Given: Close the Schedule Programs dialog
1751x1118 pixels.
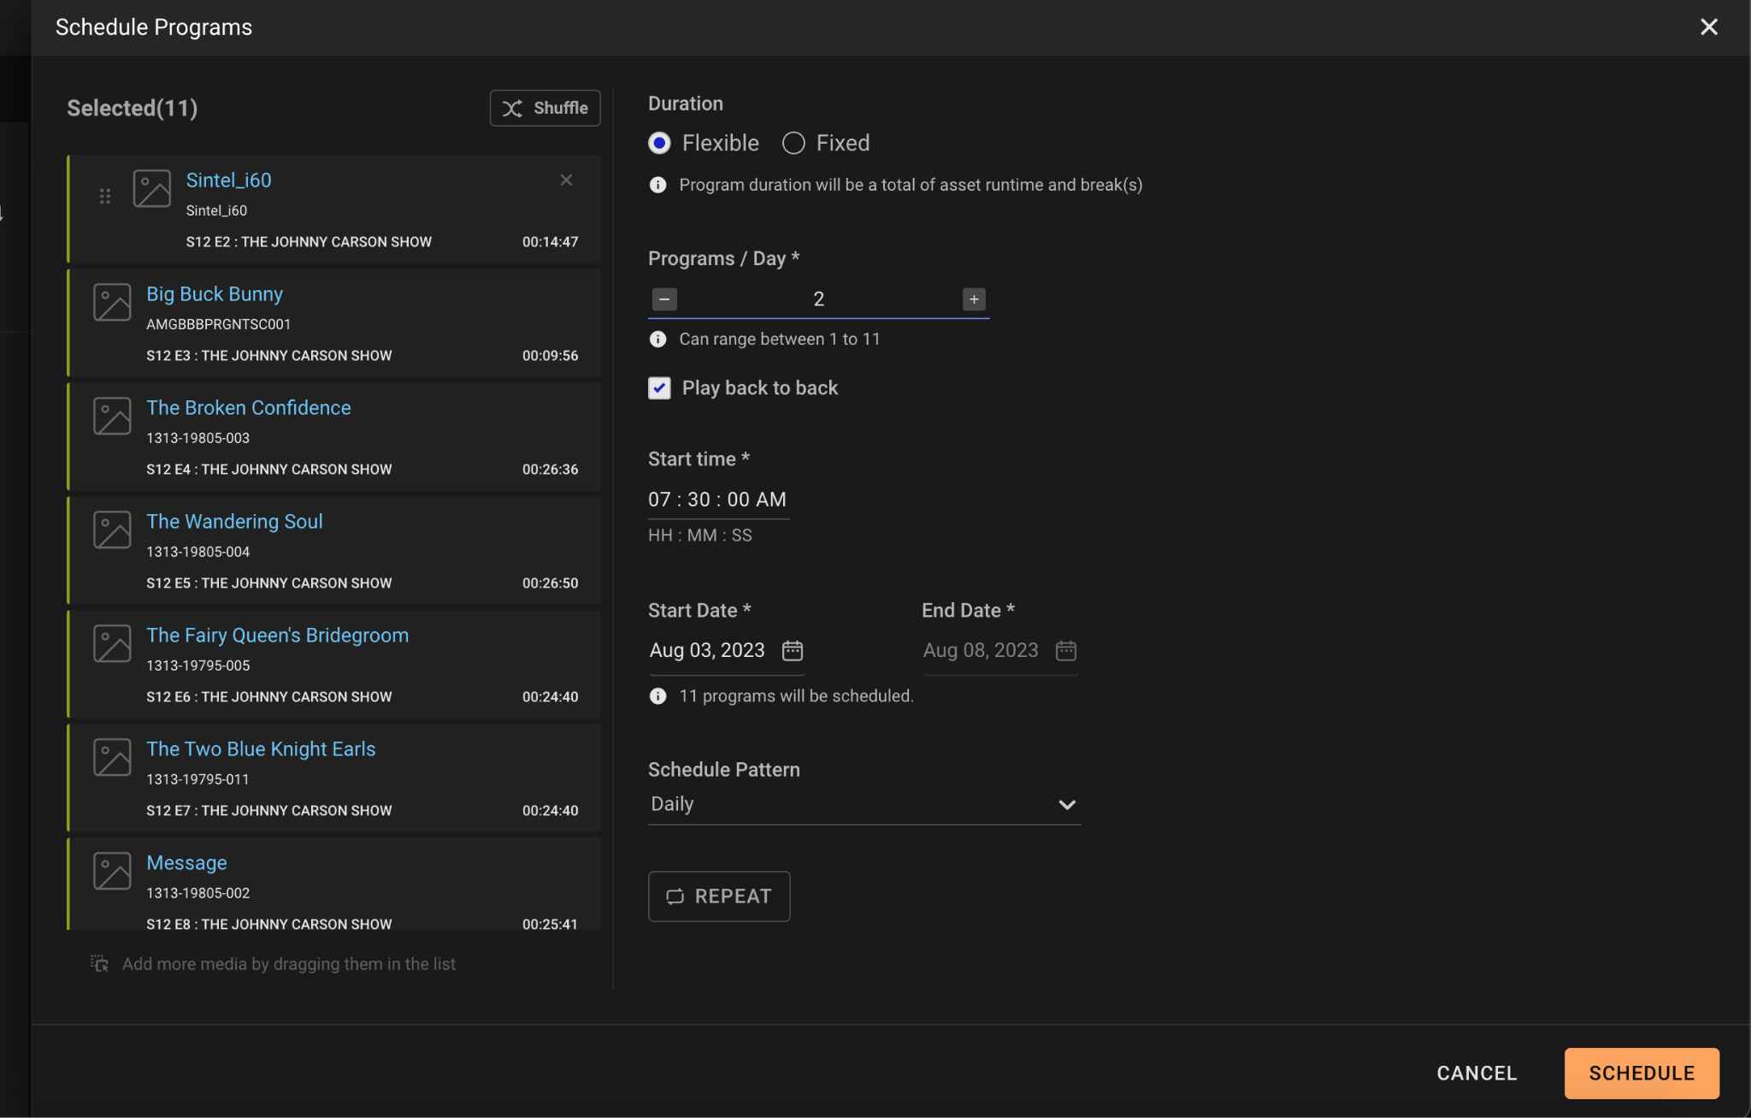Looking at the screenshot, I should (1708, 27).
